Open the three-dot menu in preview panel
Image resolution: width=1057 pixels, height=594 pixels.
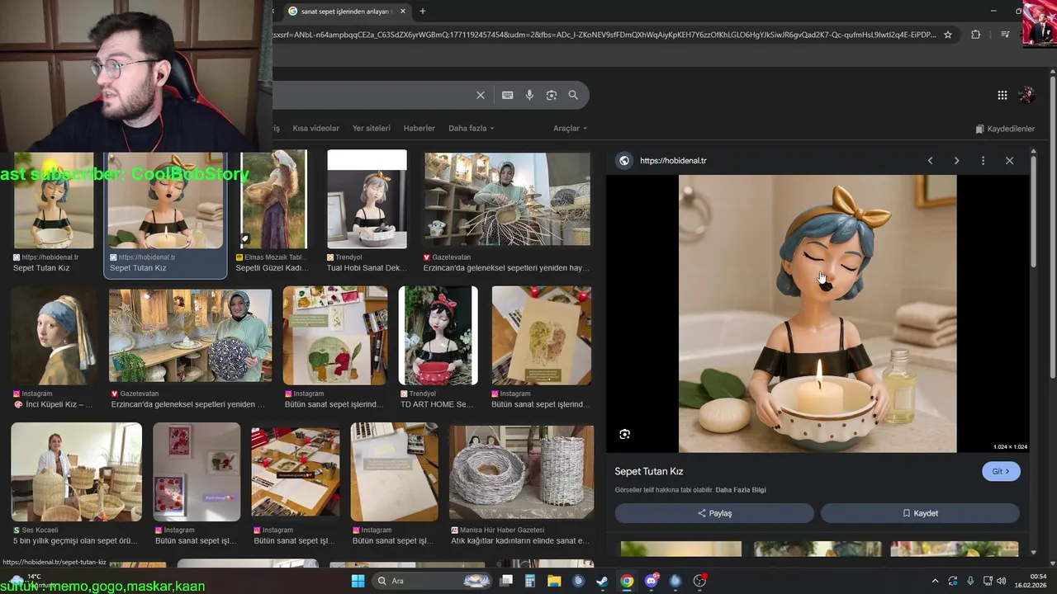pos(983,161)
